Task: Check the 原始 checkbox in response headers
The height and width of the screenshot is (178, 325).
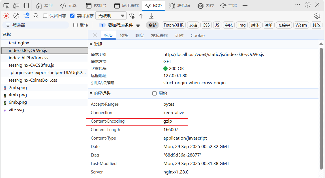Action: click(154, 94)
